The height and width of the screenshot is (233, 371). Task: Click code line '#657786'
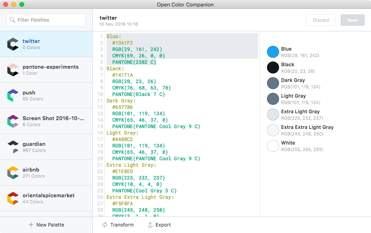[x=123, y=107]
